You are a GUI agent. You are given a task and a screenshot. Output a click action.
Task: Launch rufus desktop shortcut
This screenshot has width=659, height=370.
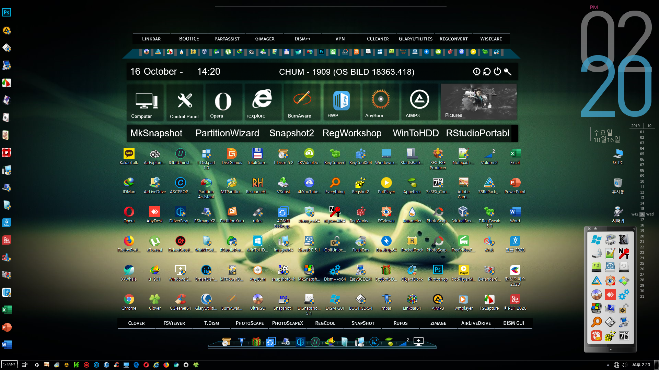coord(257,215)
